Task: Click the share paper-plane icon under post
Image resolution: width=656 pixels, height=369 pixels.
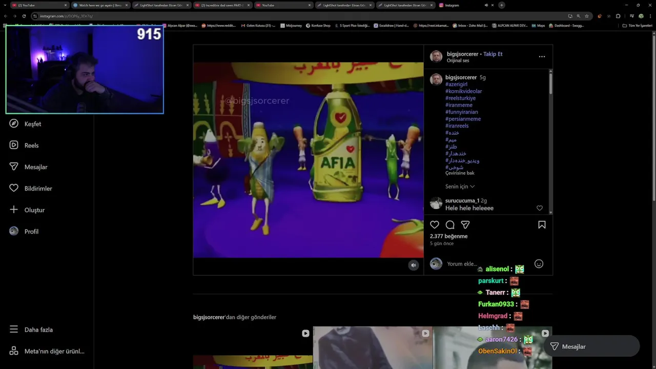Action: (x=465, y=225)
